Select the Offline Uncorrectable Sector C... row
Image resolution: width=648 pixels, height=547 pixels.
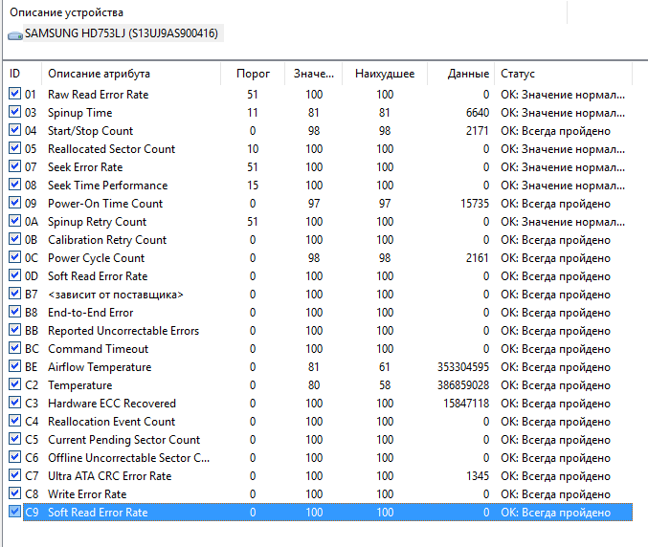(327, 458)
